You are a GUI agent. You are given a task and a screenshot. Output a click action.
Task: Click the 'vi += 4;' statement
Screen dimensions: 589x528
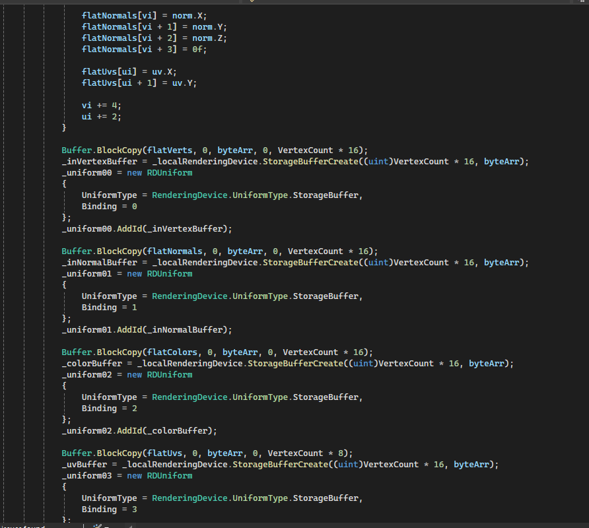(x=102, y=106)
